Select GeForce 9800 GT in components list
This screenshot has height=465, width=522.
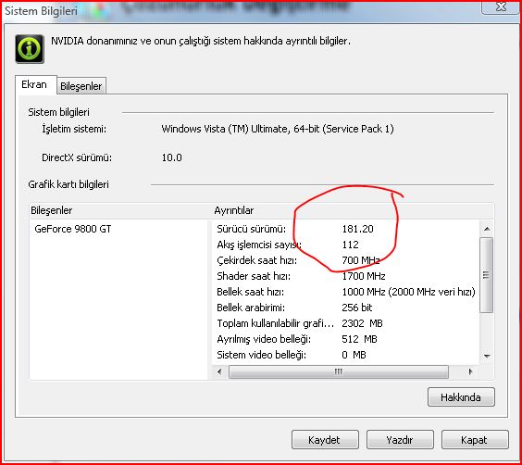pyautogui.click(x=73, y=229)
